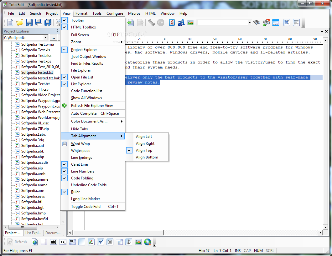Open the Color Document As submenu
The height and width of the screenshot is (256, 332).
click(x=93, y=121)
